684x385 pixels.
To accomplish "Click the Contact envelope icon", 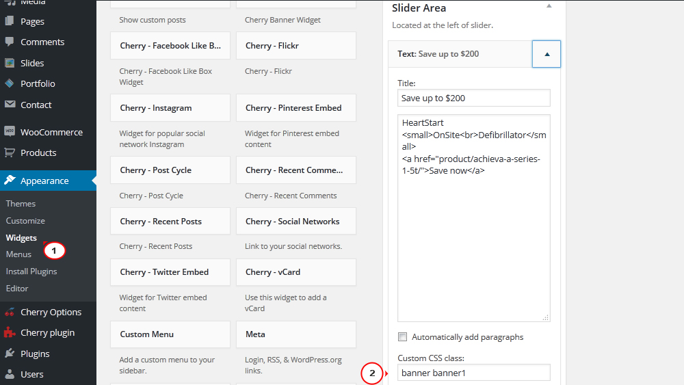I will pos(10,104).
